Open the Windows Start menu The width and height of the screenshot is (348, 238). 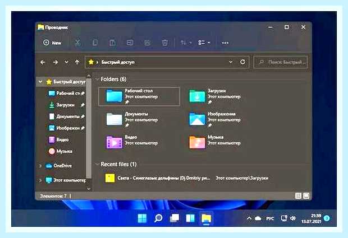[x=142, y=218]
